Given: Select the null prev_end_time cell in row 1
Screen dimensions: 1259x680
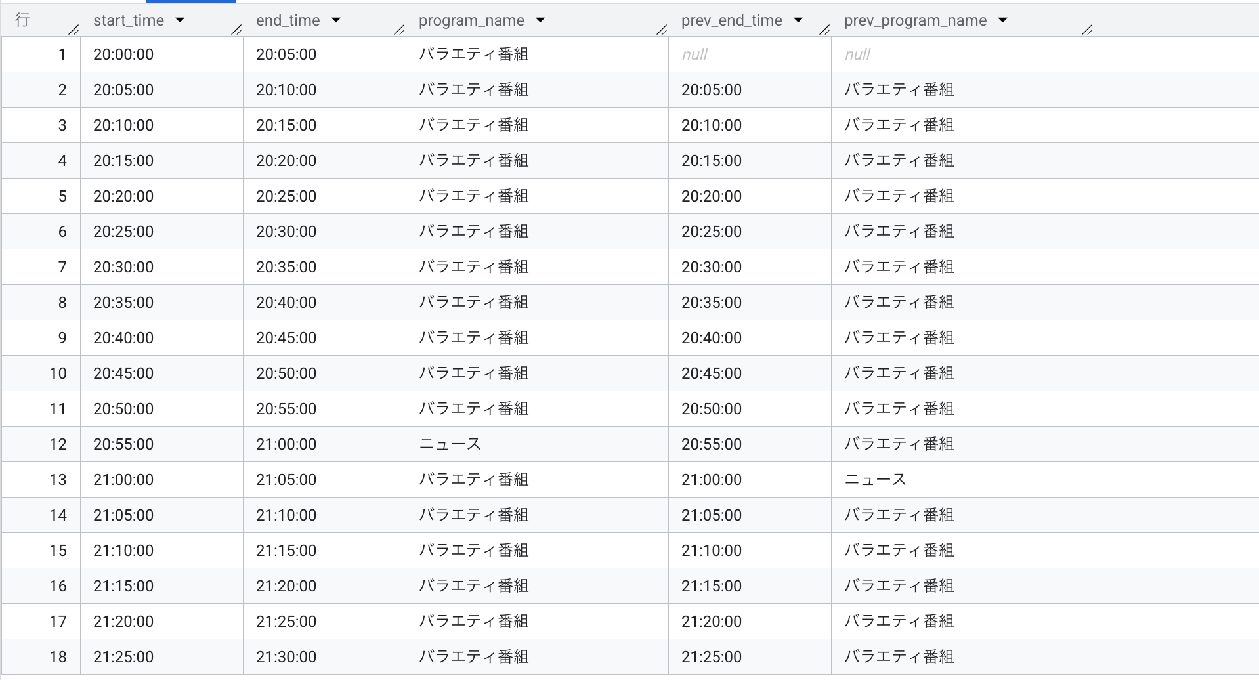Looking at the screenshot, I should (x=694, y=54).
